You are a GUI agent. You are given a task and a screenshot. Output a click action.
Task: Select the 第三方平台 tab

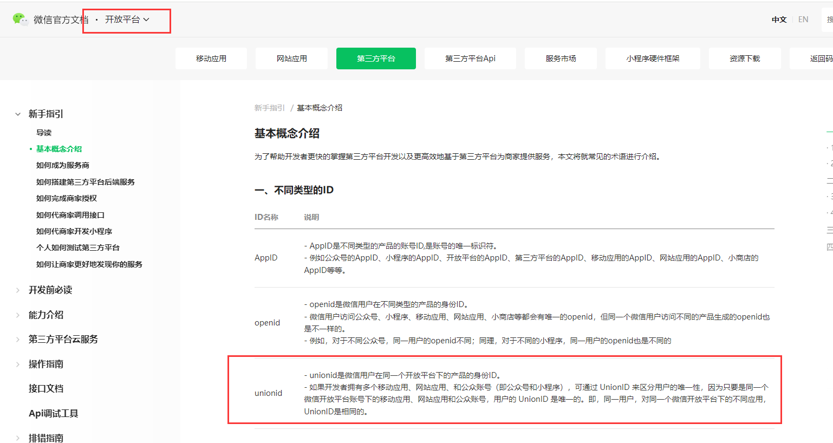point(376,58)
